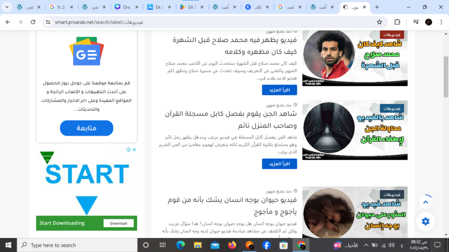This screenshot has height=252, width=449.
Task: Open a new browser tab
Action: tap(377, 7)
